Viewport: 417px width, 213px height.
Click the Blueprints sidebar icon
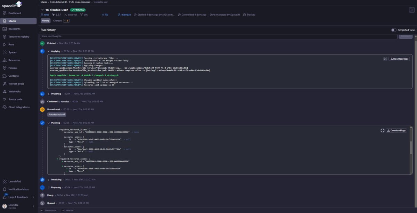(x=5, y=29)
